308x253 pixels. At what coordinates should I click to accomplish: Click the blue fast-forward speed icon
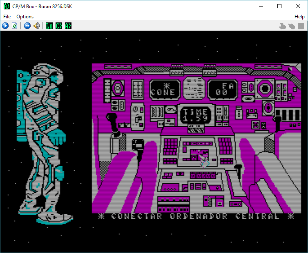click(x=27, y=26)
